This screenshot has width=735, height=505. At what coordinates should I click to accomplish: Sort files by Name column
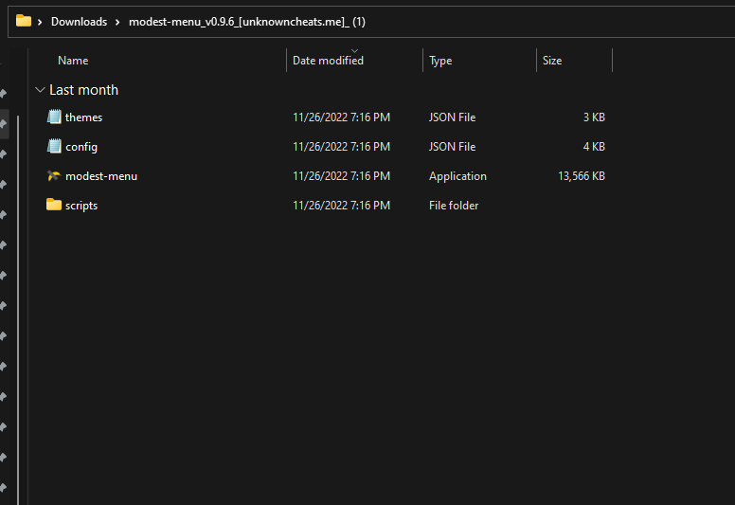pyautogui.click(x=73, y=61)
